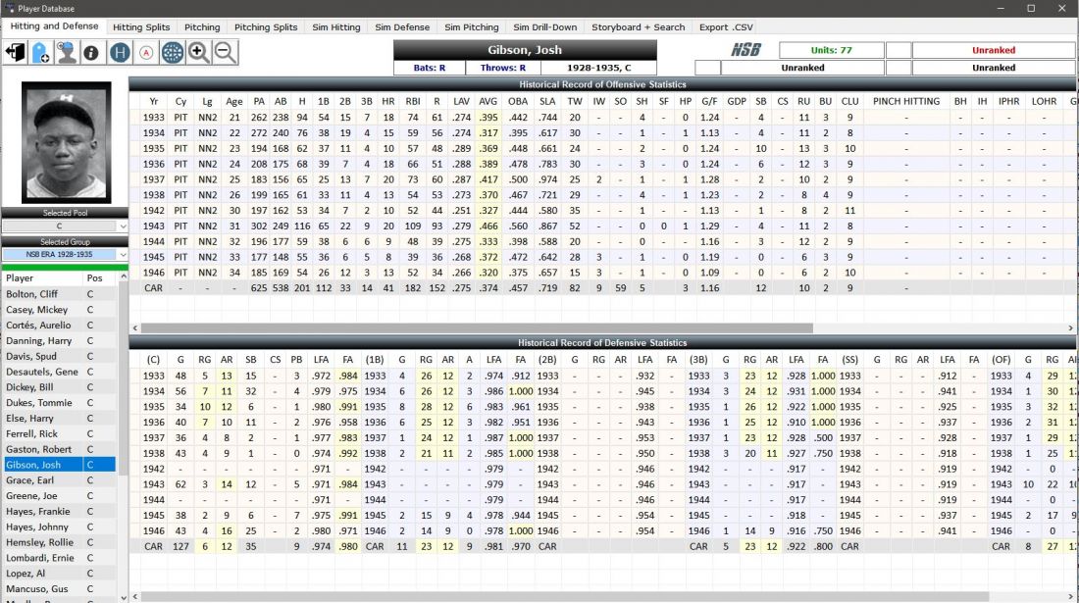Open the info icon in toolbar
The height and width of the screenshot is (603, 1079).
pos(92,53)
